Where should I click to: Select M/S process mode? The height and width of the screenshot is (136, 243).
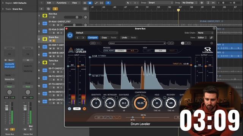tap(133, 51)
